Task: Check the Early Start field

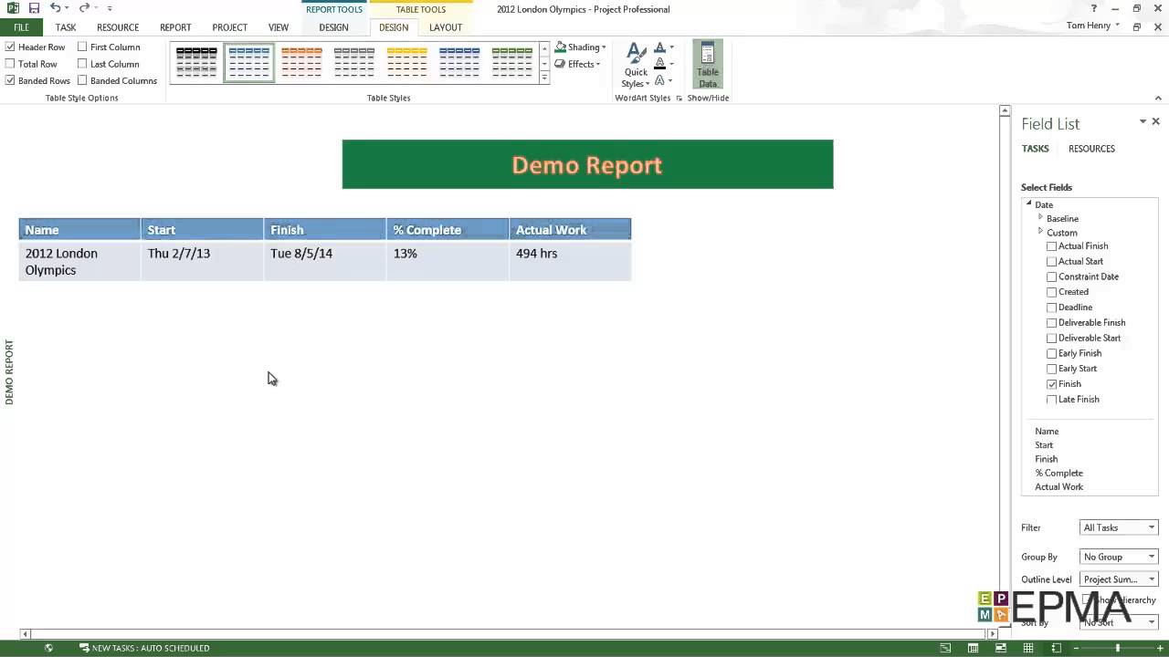Action: tap(1052, 369)
